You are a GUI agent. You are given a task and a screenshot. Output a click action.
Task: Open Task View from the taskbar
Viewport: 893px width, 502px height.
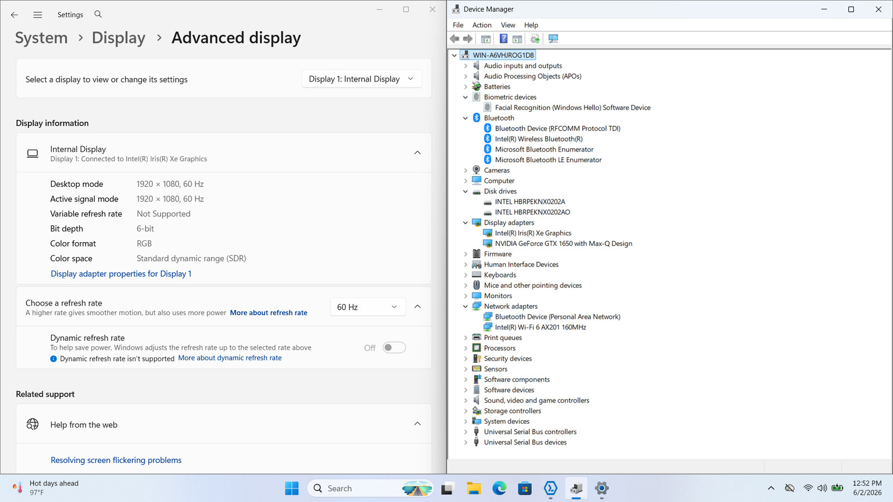coord(448,488)
